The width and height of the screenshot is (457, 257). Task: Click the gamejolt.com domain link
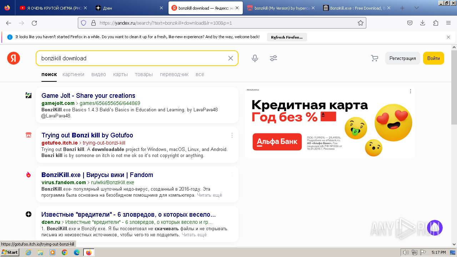click(58, 103)
